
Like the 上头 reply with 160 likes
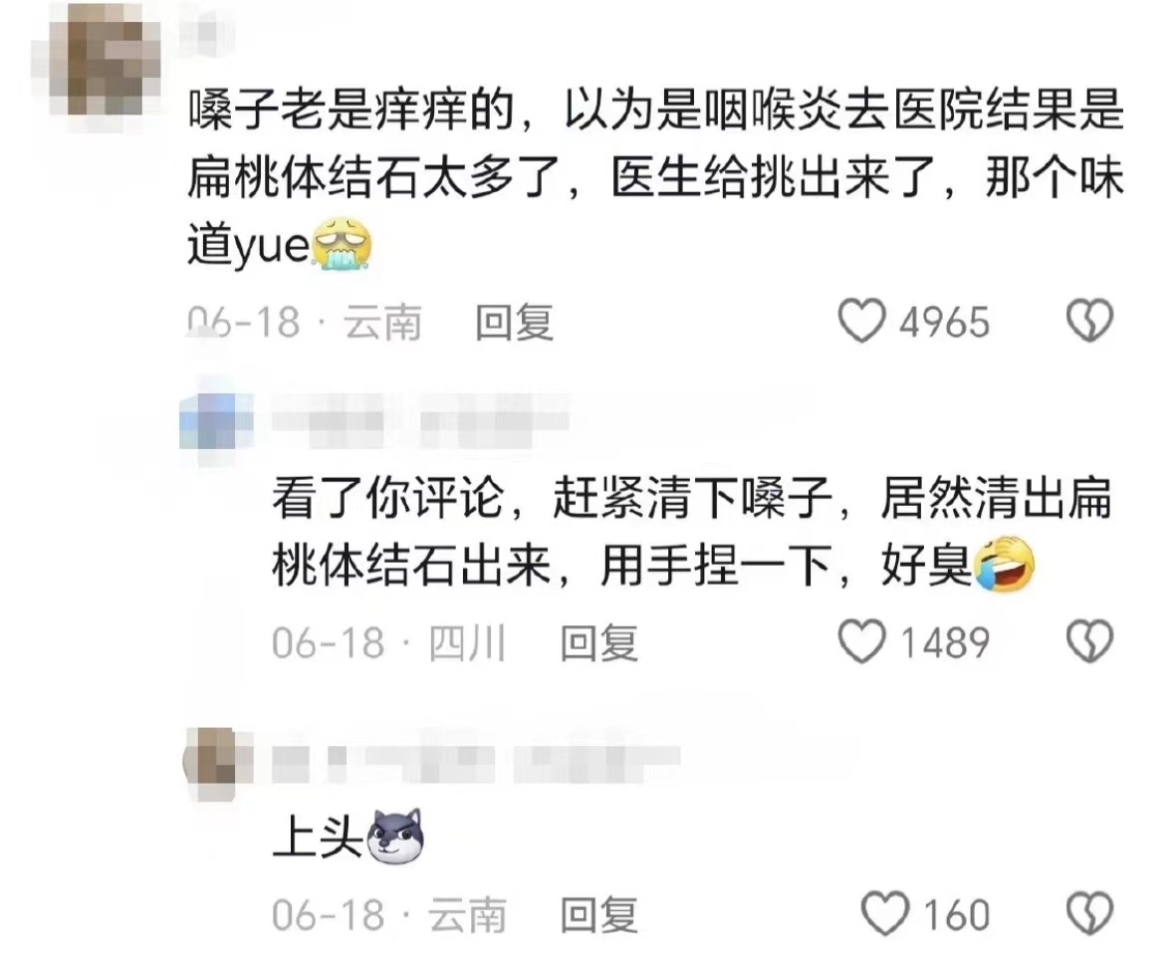point(885,913)
